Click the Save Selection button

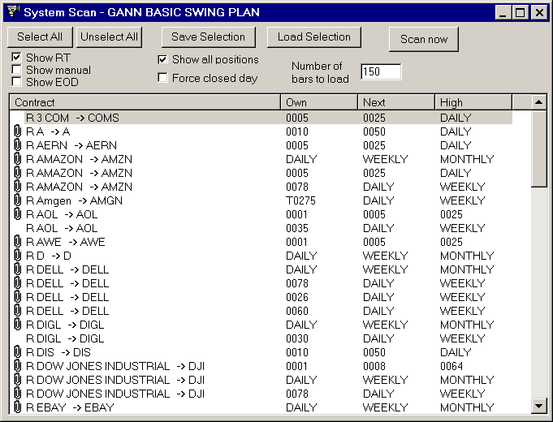208,37
